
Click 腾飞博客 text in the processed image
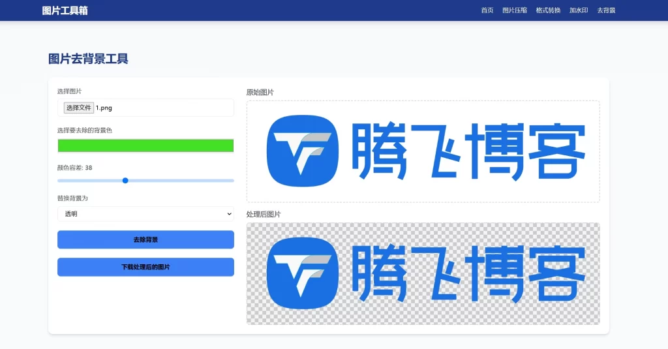(468, 273)
